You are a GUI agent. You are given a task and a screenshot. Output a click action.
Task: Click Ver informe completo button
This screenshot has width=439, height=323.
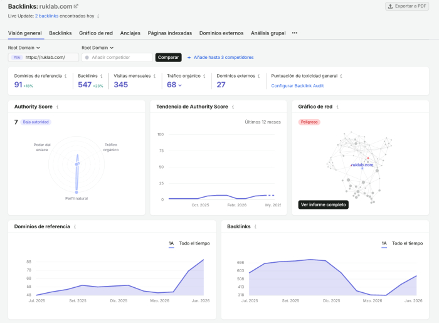coord(324,204)
